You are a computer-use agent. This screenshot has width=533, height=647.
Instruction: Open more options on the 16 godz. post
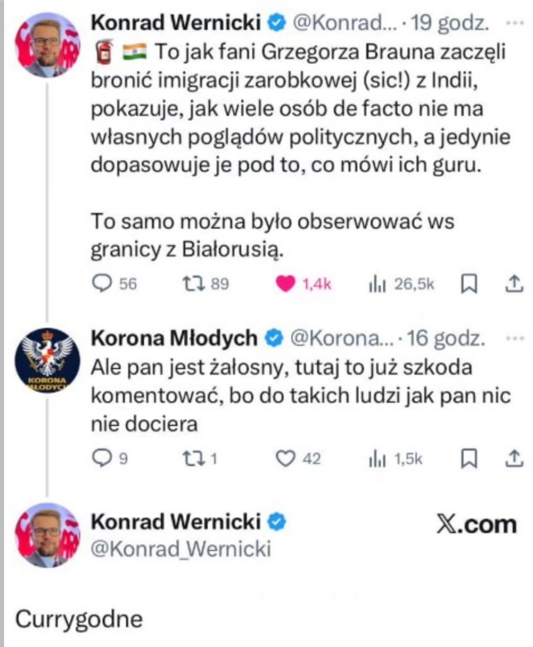click(514, 338)
